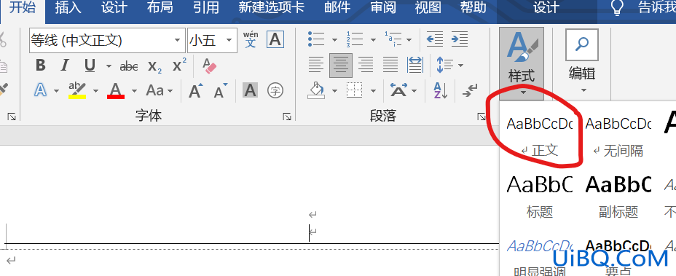
Task: Apply character border icon
Action: (275, 39)
